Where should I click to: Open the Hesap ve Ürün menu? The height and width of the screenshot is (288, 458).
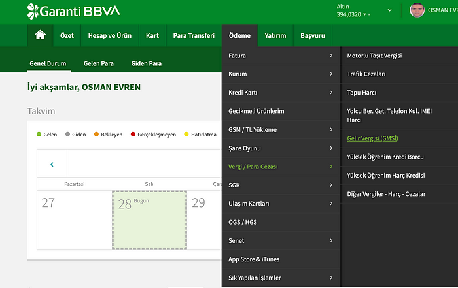click(x=110, y=35)
